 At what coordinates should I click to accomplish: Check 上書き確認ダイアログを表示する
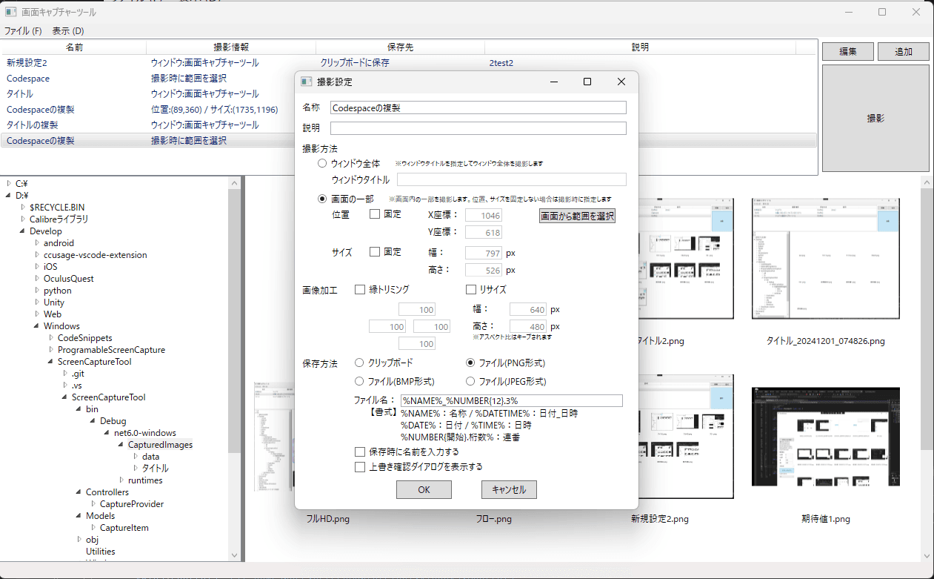click(360, 467)
